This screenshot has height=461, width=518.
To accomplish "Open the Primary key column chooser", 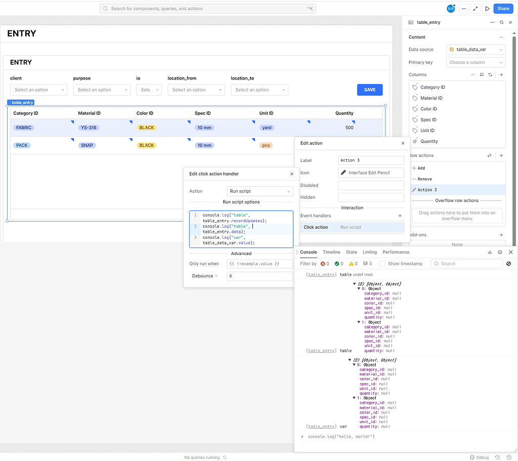I will click(476, 62).
